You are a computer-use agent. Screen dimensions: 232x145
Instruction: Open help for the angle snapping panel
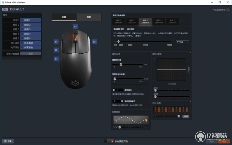coord(150,111)
